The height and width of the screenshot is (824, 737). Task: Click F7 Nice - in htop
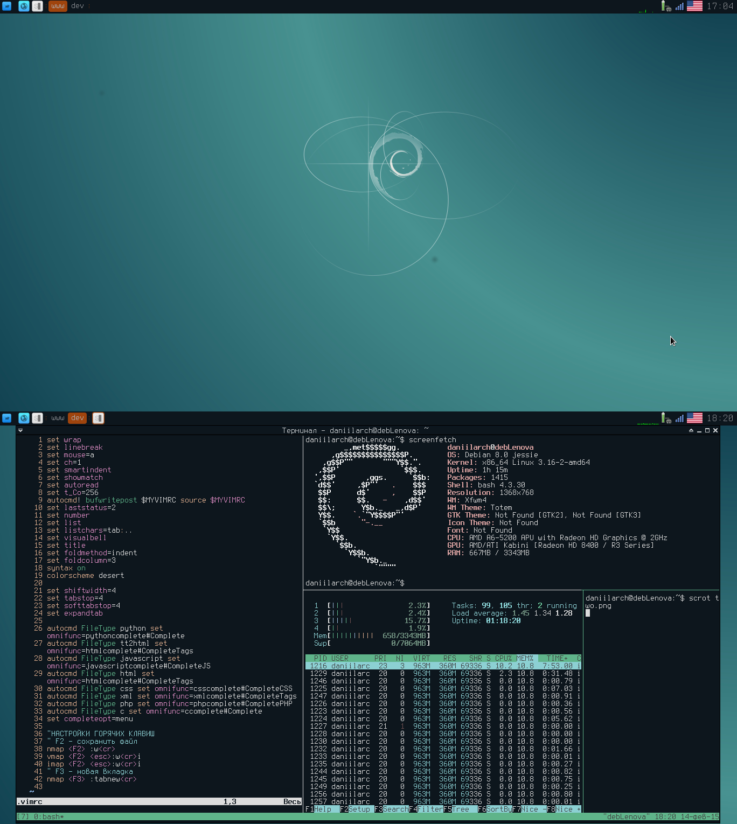(530, 809)
